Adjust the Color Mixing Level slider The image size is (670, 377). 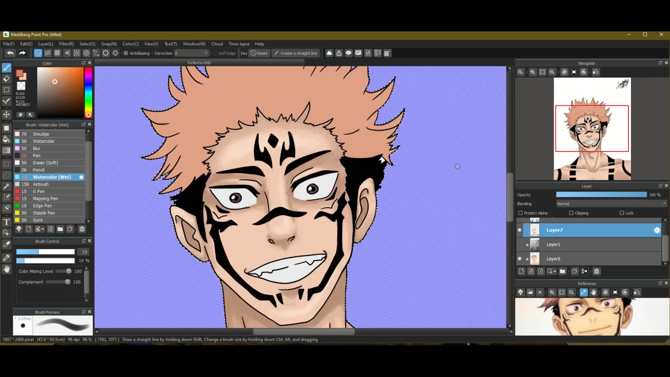coord(63,271)
